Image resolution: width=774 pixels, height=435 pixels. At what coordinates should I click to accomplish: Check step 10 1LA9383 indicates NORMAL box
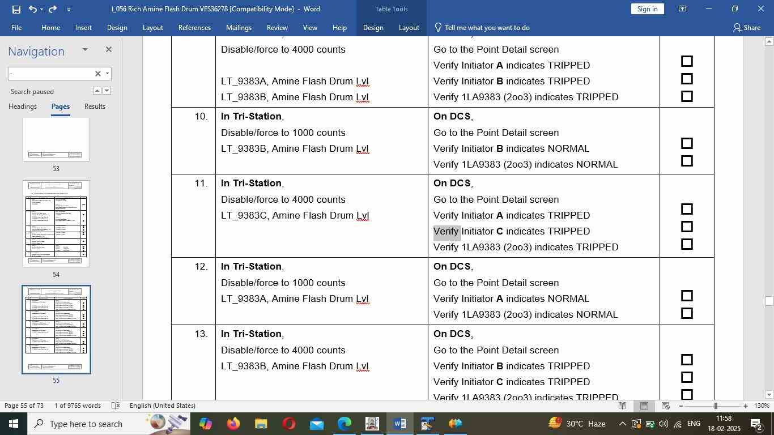click(687, 161)
